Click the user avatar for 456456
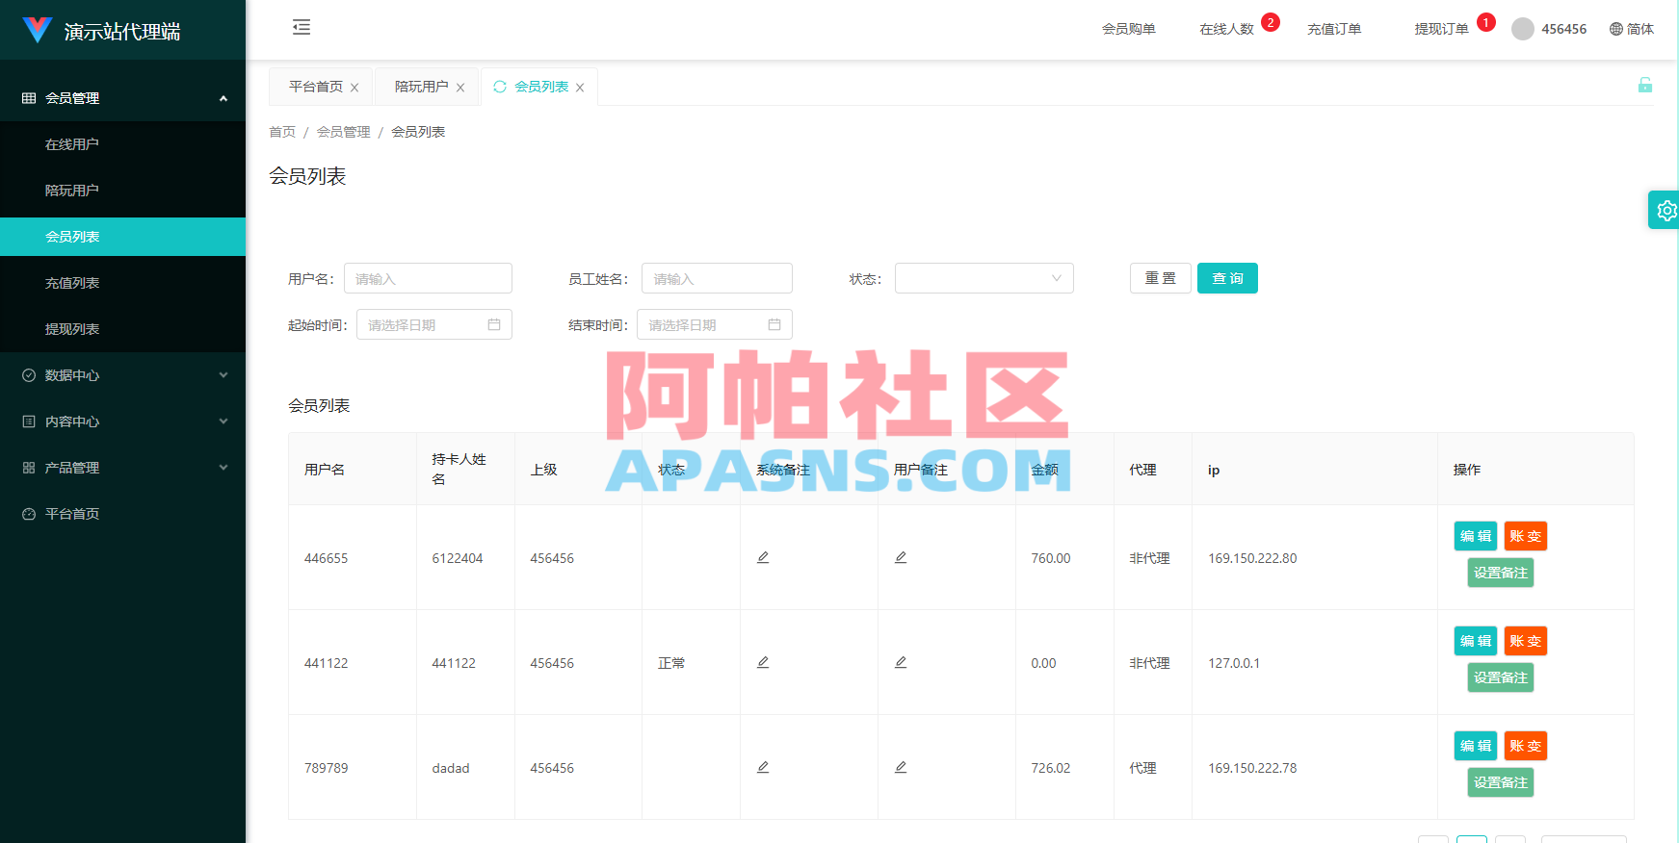This screenshot has height=843, width=1679. tap(1523, 29)
